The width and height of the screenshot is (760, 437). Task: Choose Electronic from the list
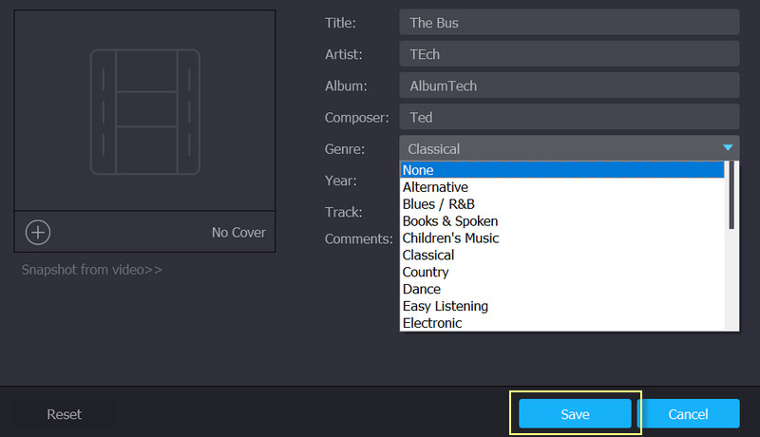(x=562, y=323)
